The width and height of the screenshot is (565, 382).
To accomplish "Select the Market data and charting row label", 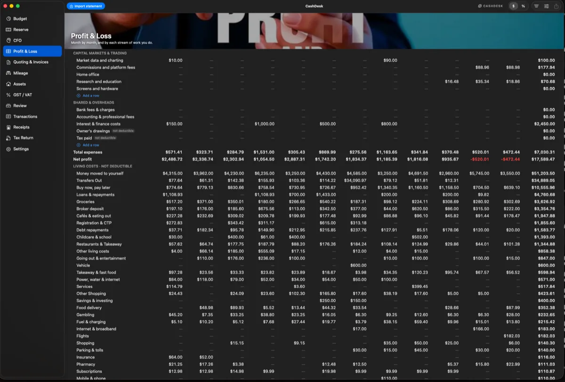I will (100, 60).
